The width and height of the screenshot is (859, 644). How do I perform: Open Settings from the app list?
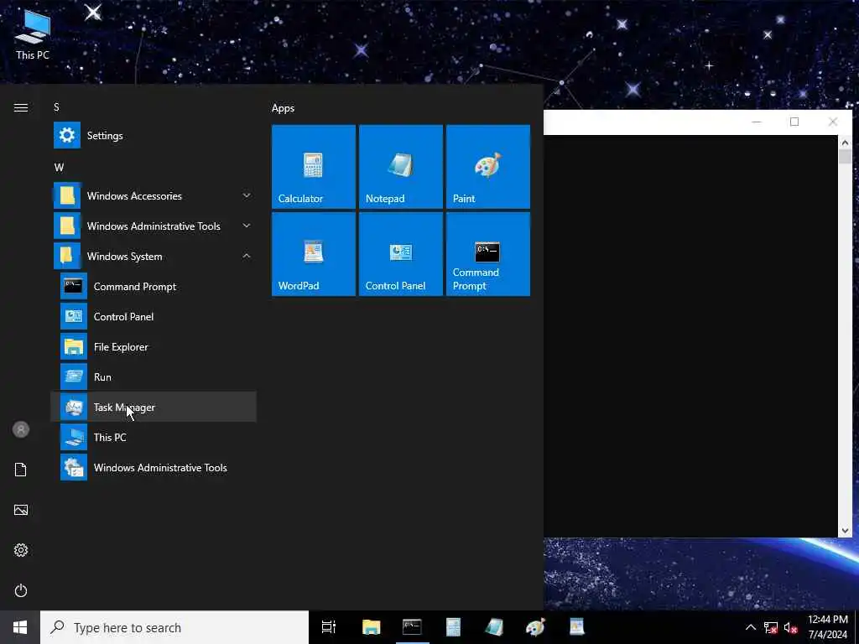[x=154, y=135]
